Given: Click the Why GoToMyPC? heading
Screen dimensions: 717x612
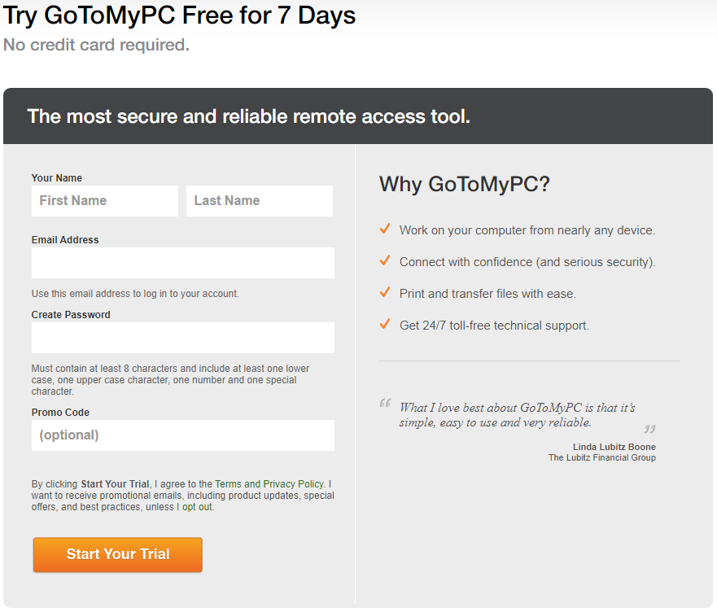Looking at the screenshot, I should [464, 184].
